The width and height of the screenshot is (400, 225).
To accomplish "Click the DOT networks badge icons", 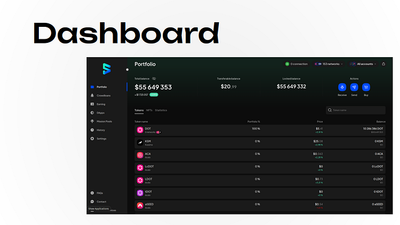I will click(x=159, y=132).
